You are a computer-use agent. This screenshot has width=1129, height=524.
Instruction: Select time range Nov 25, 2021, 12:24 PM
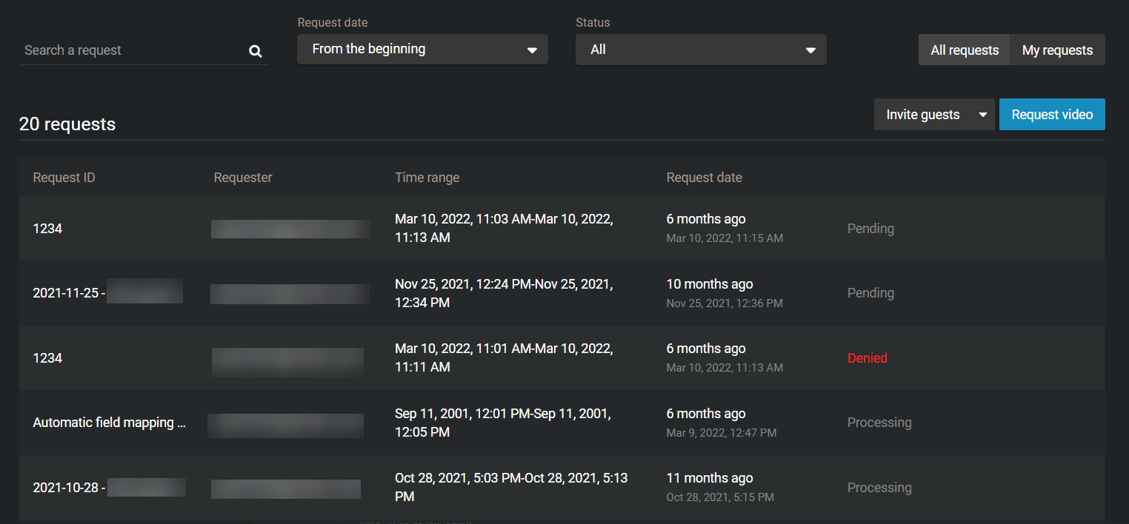click(x=504, y=293)
